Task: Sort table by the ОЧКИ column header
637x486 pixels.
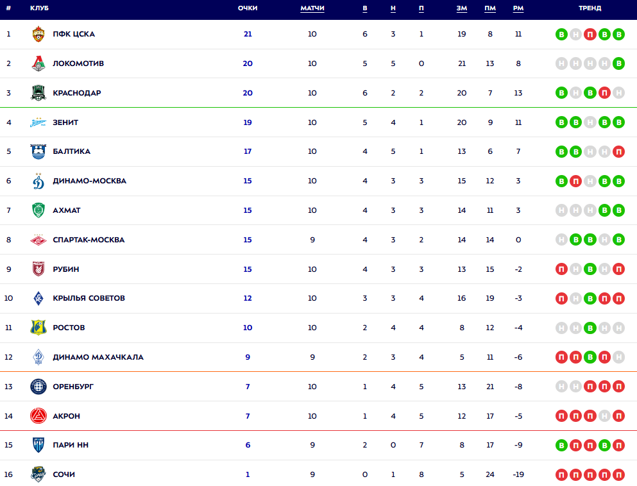Action: [248, 8]
